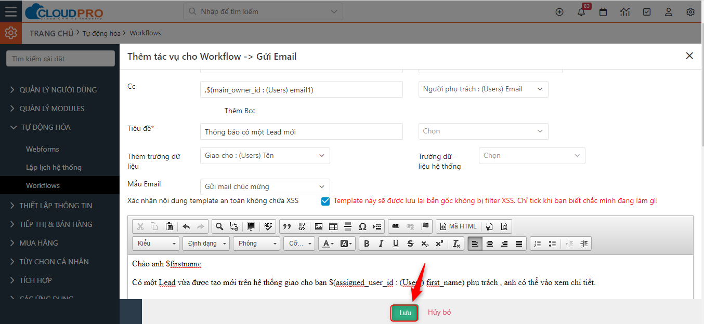Click the orange settings gear icon
Image resolution: width=704 pixels, height=324 pixels.
pos(10,33)
